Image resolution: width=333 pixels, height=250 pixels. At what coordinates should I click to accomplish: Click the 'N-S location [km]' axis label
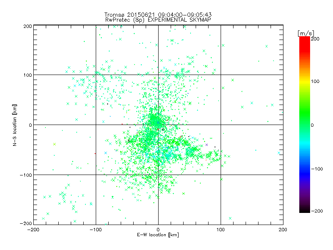pyautogui.click(x=15, y=125)
